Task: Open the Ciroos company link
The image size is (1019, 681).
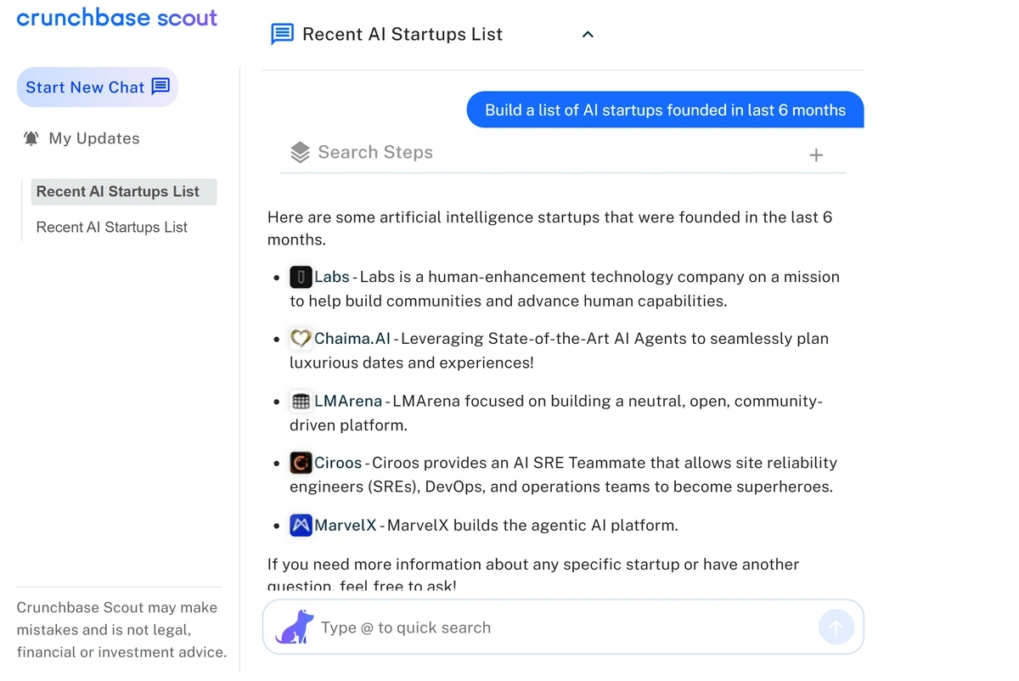Action: point(338,463)
